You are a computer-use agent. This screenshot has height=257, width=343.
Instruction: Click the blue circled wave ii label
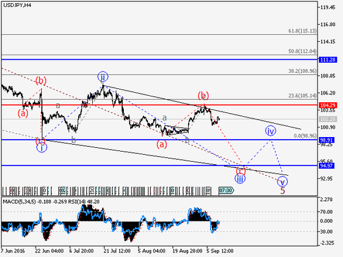pyautogui.click(x=103, y=77)
